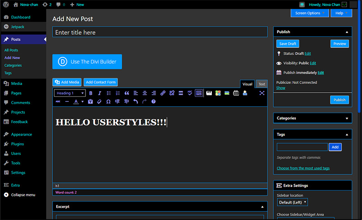
Task: Open updates icon showing 2
Action: point(47,5)
